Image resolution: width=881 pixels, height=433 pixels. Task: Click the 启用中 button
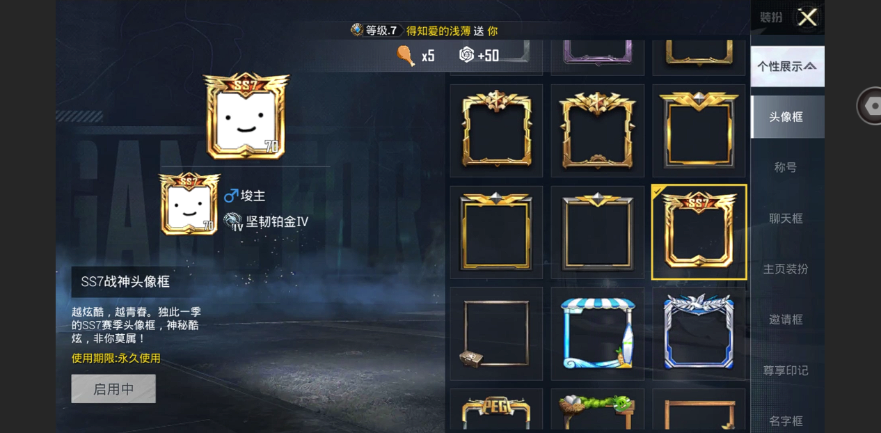(113, 389)
